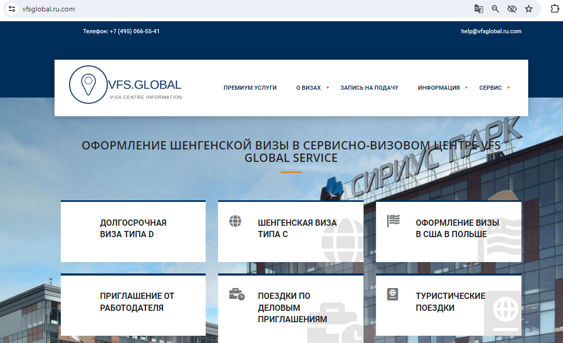Screen dimensions: 563x343
Task: Bookmark this page with the star icon
Action: (x=529, y=9)
